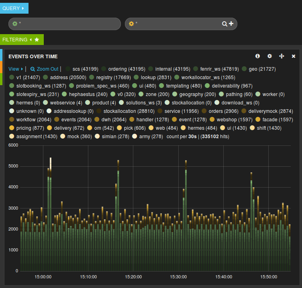Click the dwh (2064) legend label
The image size is (302, 288).
coord(114,120)
